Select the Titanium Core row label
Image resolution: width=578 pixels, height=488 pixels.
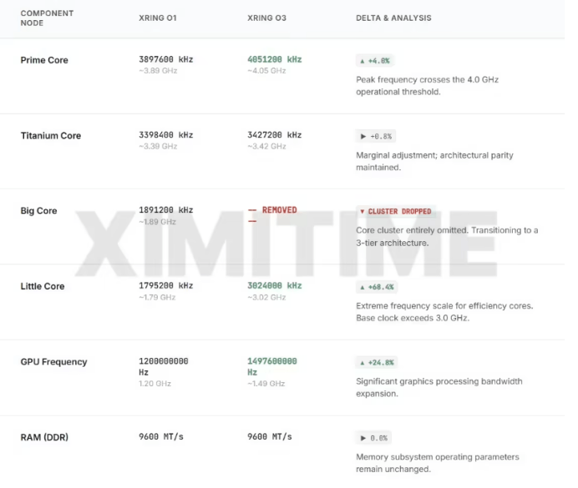[x=50, y=136]
